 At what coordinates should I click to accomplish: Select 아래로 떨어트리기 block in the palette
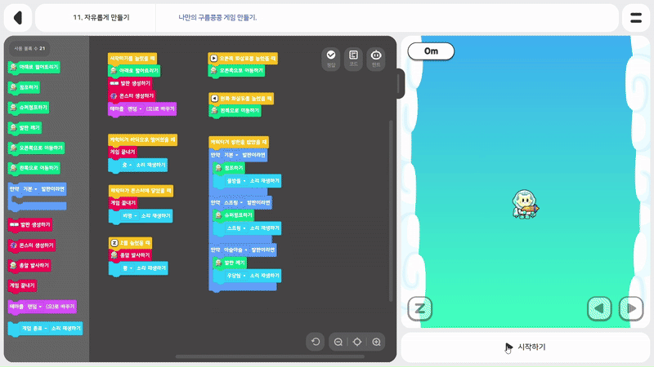(x=34, y=67)
